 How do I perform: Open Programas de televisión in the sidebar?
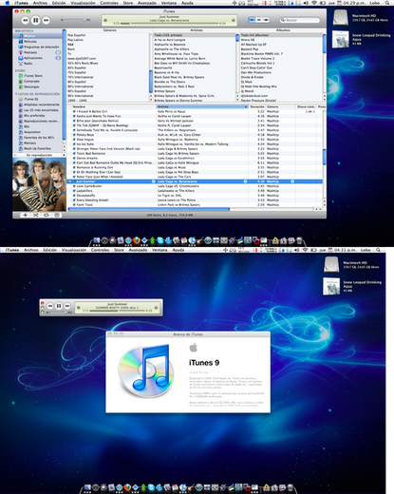coord(39,47)
